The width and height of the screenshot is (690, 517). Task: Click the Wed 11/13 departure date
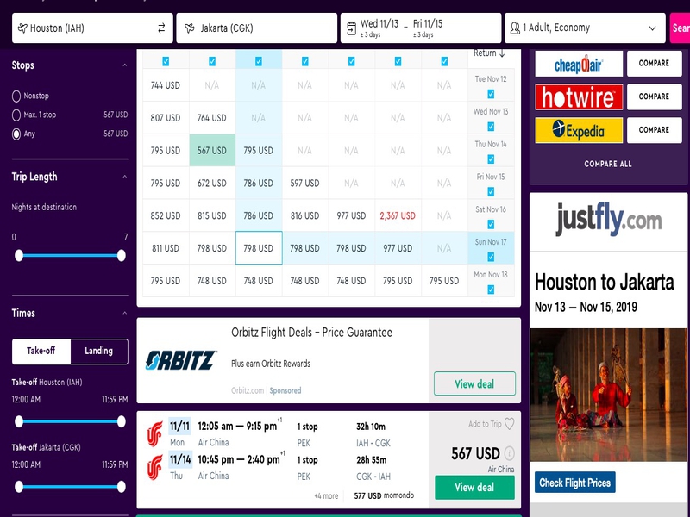379,24
